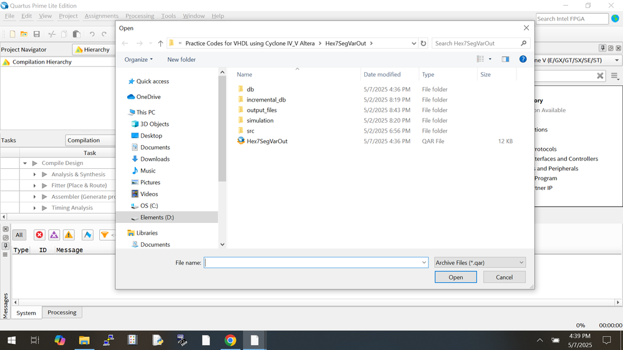The height and width of the screenshot is (350, 623).
Task: Click the Cancel button in dialog
Action: point(505,277)
